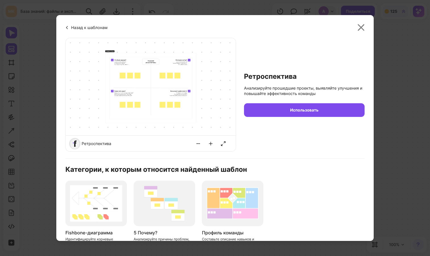The width and height of the screenshot is (430, 256).
Task: Click the MK workspace avatar
Action: click(11, 11)
